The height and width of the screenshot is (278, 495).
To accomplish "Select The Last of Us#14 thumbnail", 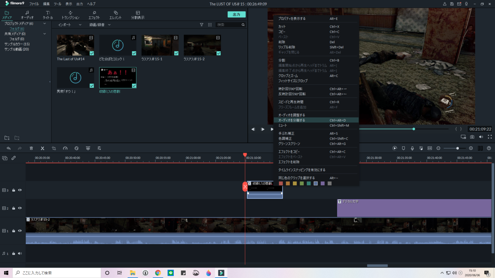I will (x=75, y=45).
